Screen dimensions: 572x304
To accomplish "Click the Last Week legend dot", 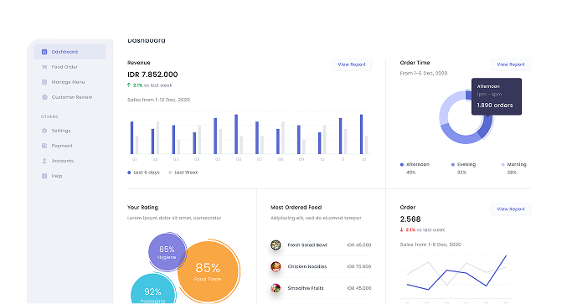I will coord(170,173).
